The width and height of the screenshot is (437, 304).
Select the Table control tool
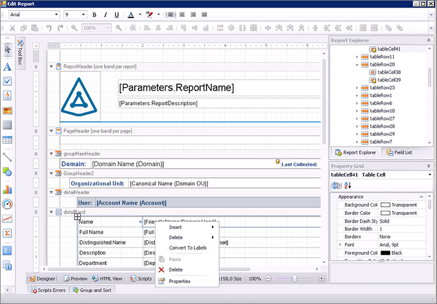8,140
